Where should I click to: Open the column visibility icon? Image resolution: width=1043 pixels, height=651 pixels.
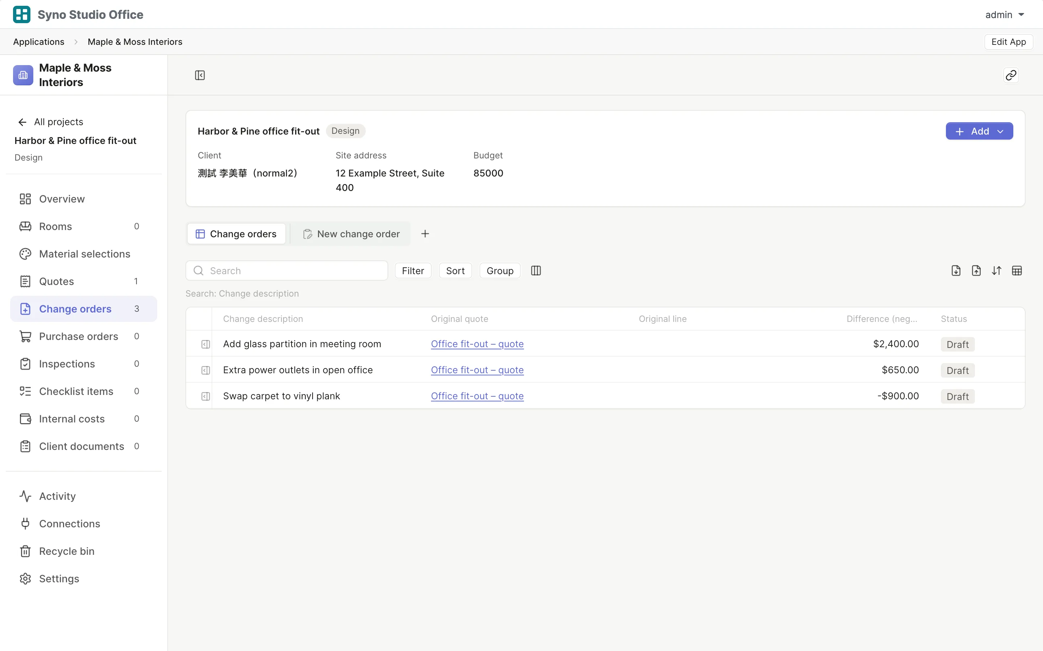point(536,271)
